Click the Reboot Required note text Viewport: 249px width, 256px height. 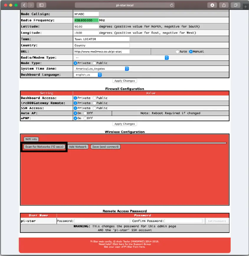click(x=170, y=113)
